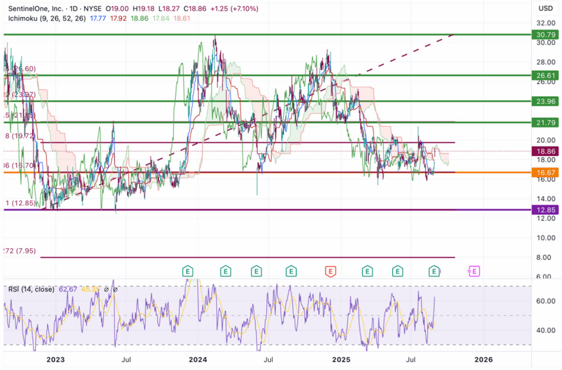Click the green 26.61 price label
The width and height of the screenshot is (562, 370).
[545, 75]
